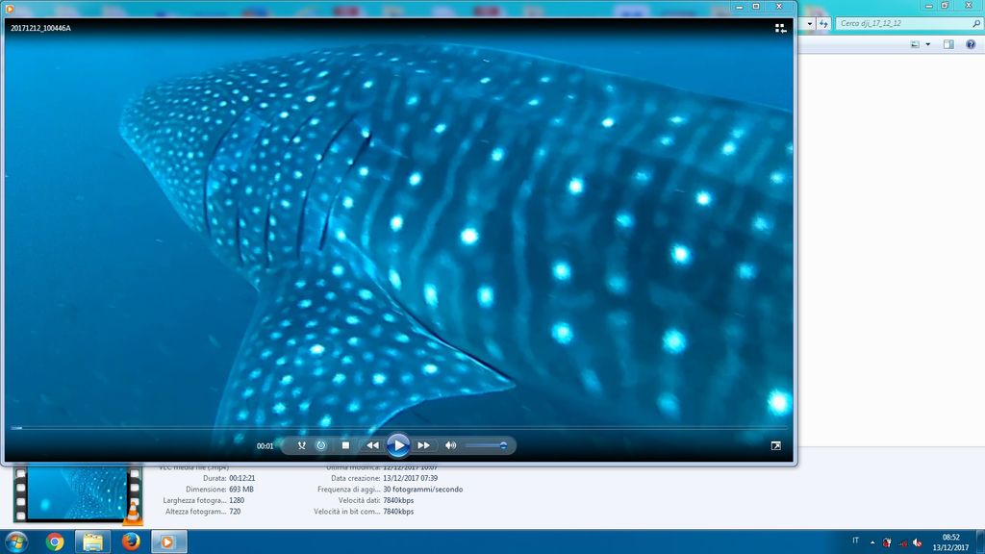This screenshot has height=554, width=985.
Task: Expand the change view options arrow
Action: click(927, 44)
